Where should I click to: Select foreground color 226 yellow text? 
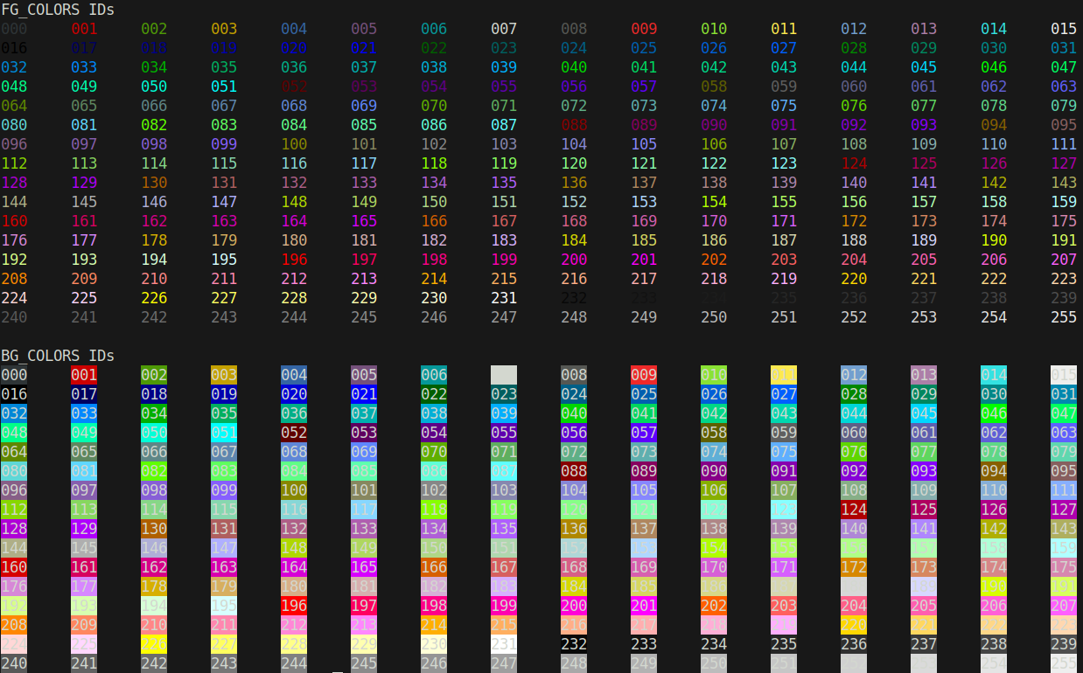154,298
